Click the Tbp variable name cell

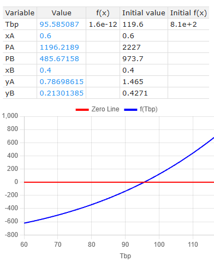coord(20,24)
